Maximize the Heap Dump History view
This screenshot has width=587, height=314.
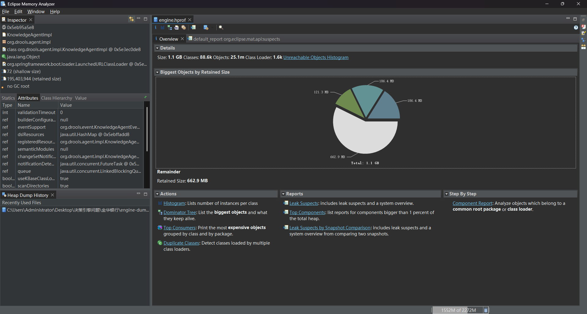(x=146, y=194)
